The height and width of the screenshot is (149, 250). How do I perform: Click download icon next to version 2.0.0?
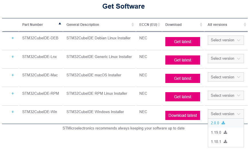[x=223, y=123]
